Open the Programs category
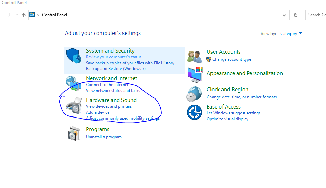Image resolution: width=326 pixels, height=188 pixels. [98, 129]
